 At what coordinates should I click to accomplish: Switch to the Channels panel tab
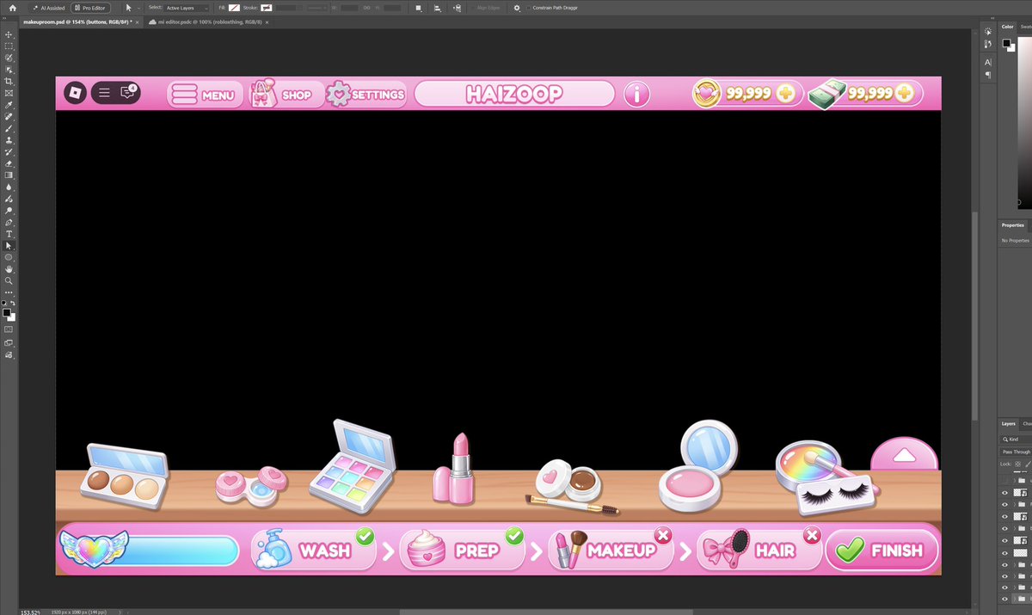(1027, 423)
